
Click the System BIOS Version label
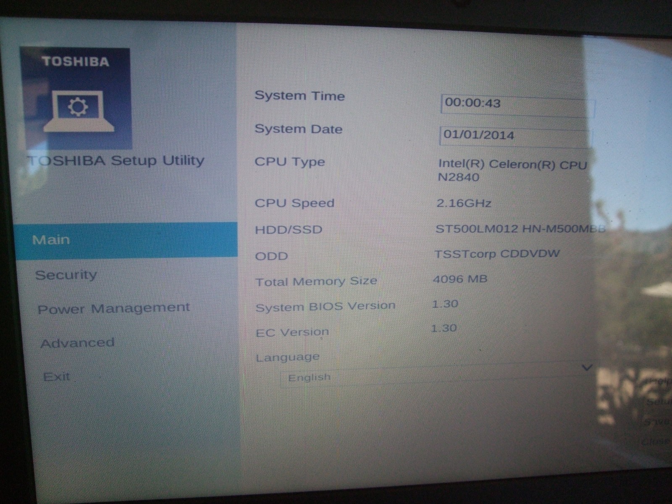325,307
